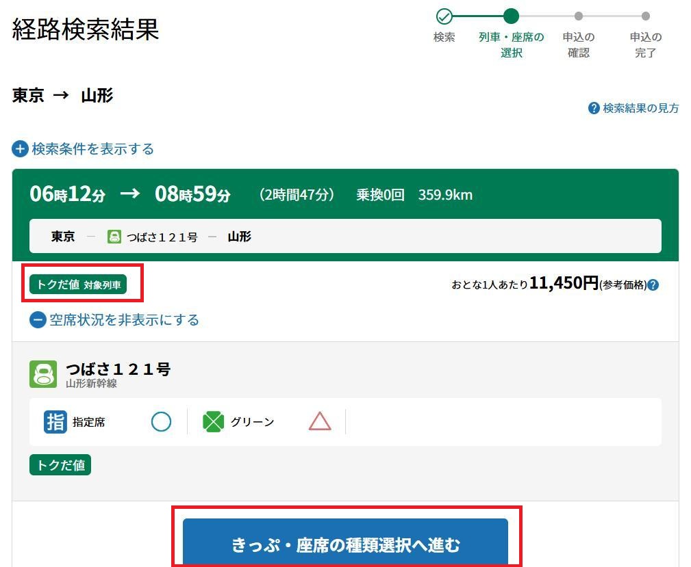691x567 pixels.
Task: Click the large green つばさ121号 train icon
Action: click(43, 374)
